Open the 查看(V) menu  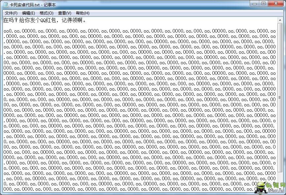tap(65, 13)
